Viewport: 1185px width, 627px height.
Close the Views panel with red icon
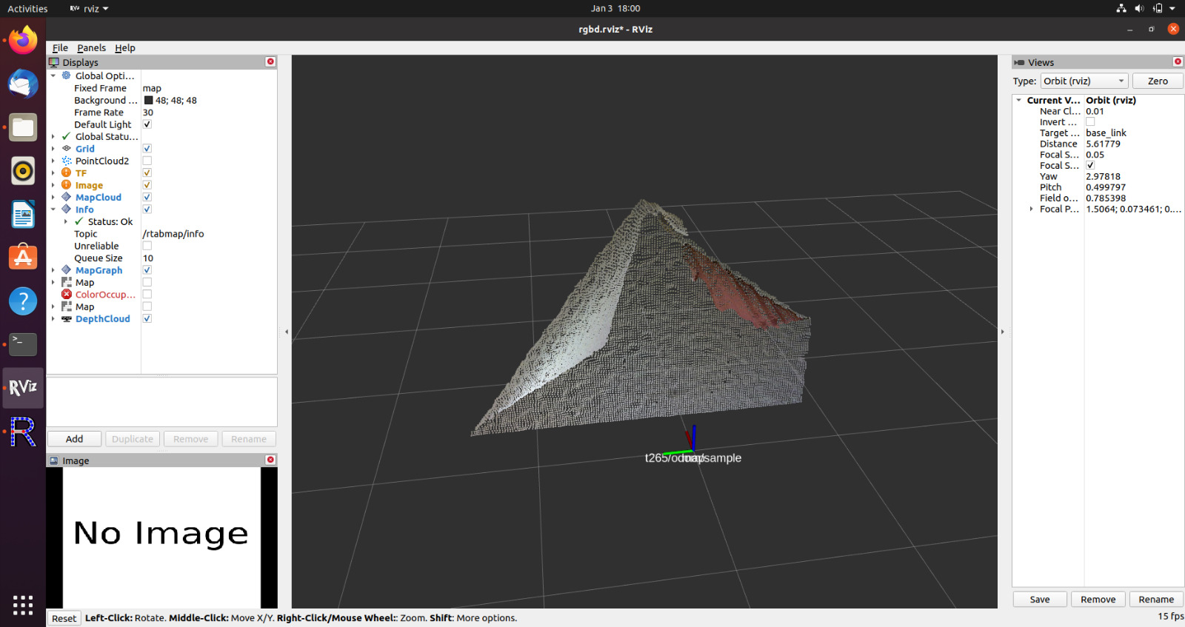[1178, 62]
